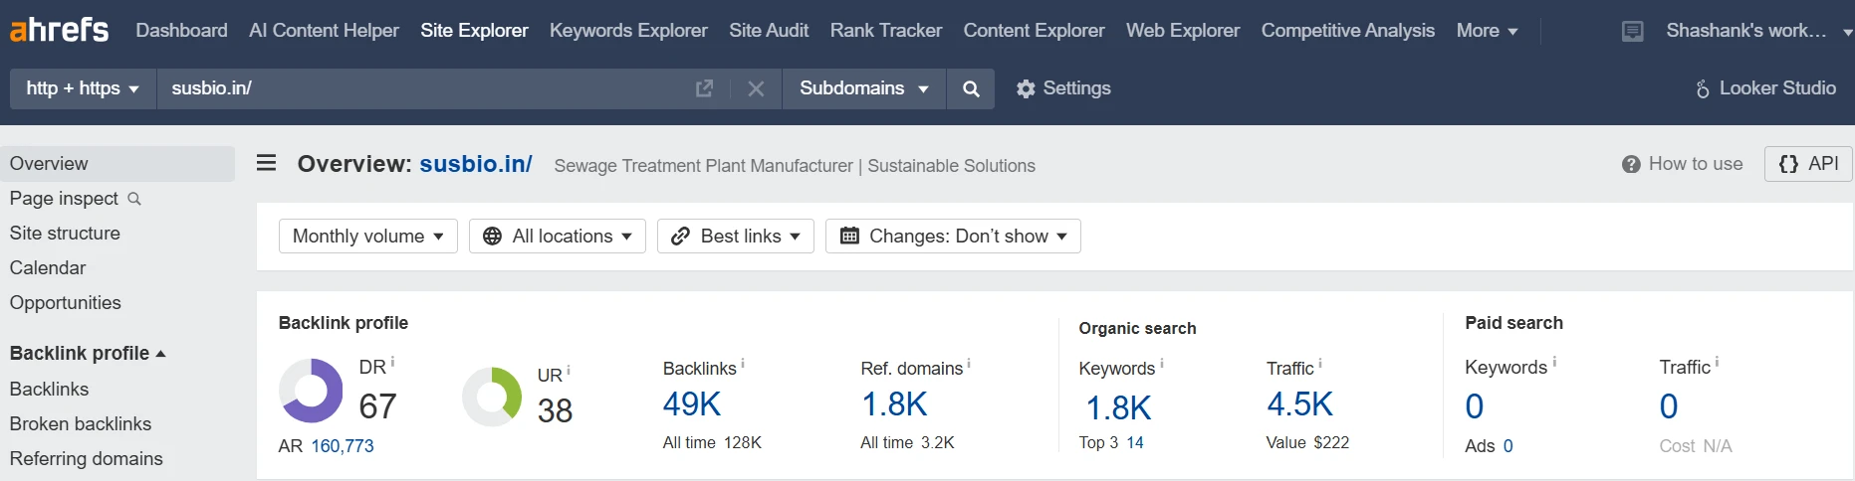
Task: Open Settings with gear icon
Action: tap(1062, 88)
